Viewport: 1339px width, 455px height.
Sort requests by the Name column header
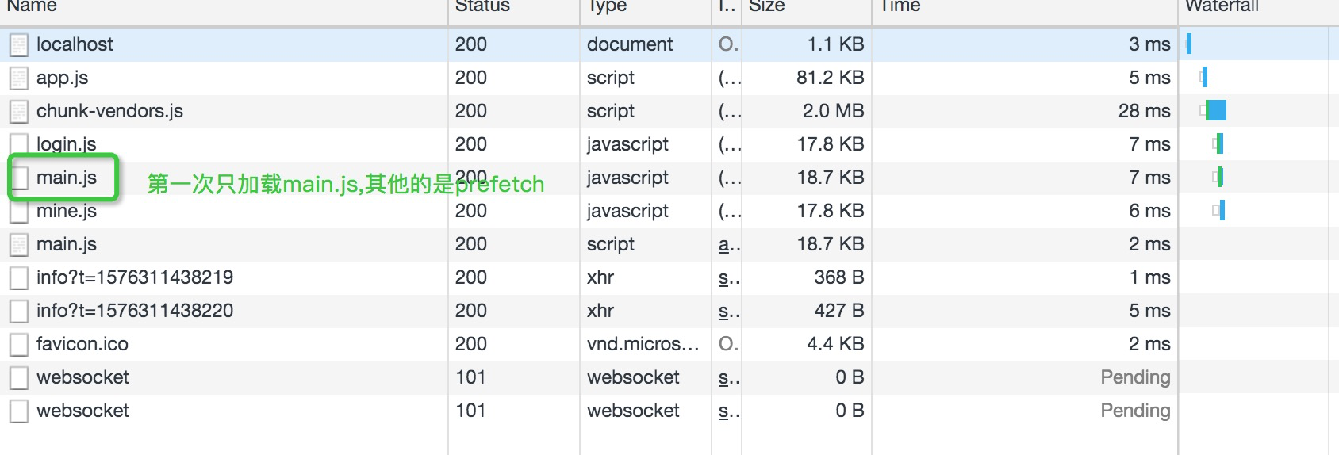32,6
